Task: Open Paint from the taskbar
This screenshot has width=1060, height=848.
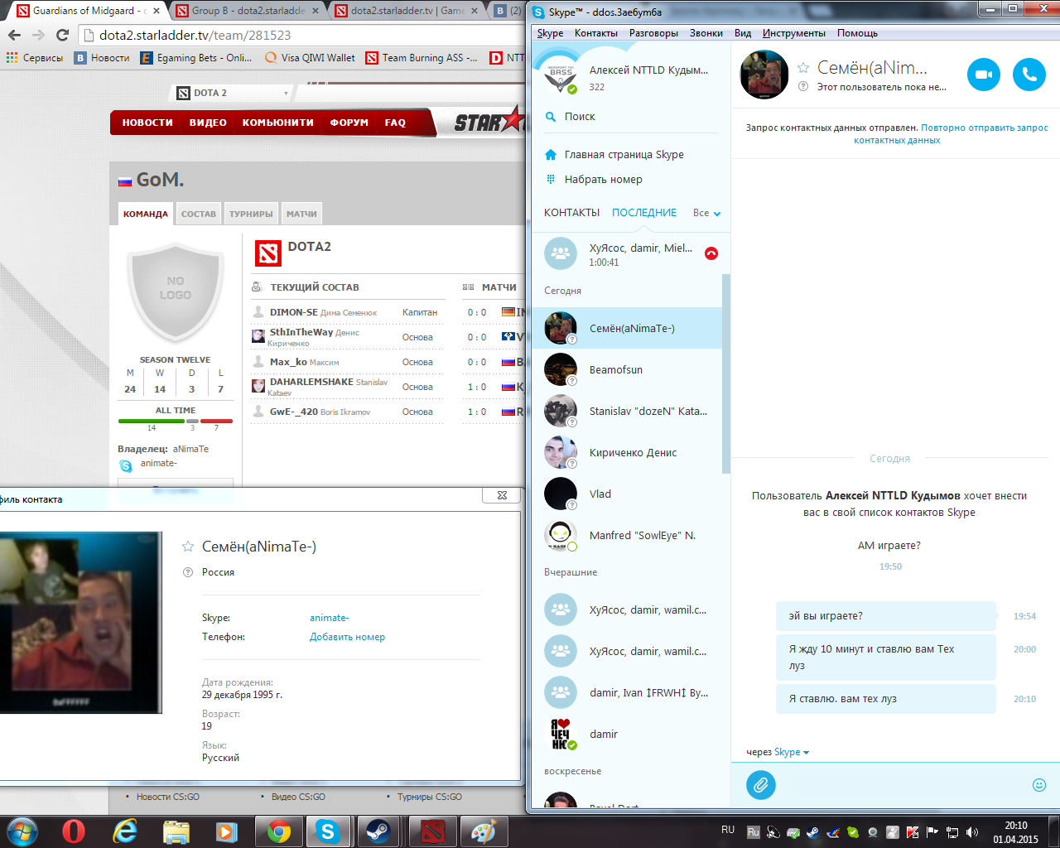Action: [x=483, y=831]
